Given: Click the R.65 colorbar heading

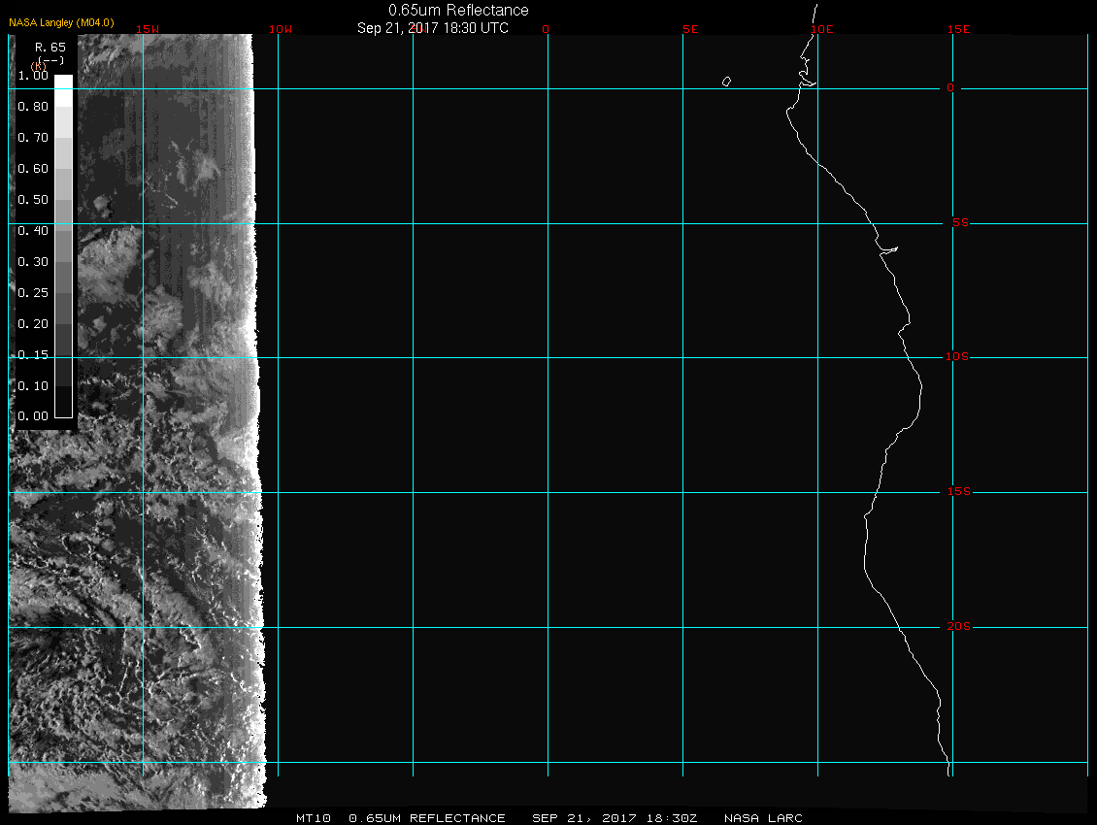Looking at the screenshot, I should point(50,48).
